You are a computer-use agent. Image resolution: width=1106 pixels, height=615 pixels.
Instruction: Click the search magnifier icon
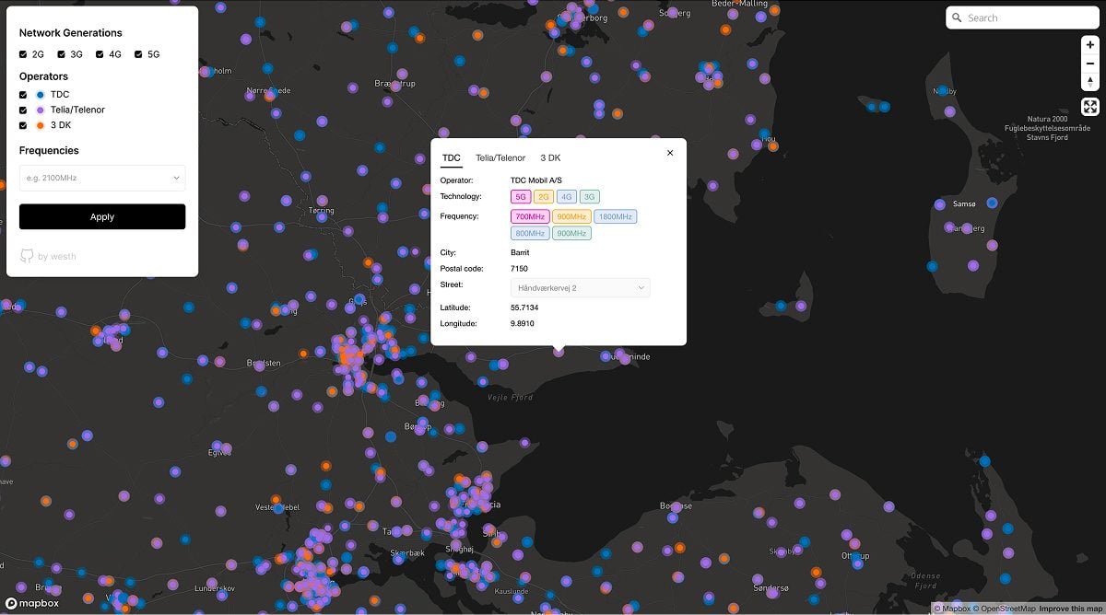coord(958,17)
